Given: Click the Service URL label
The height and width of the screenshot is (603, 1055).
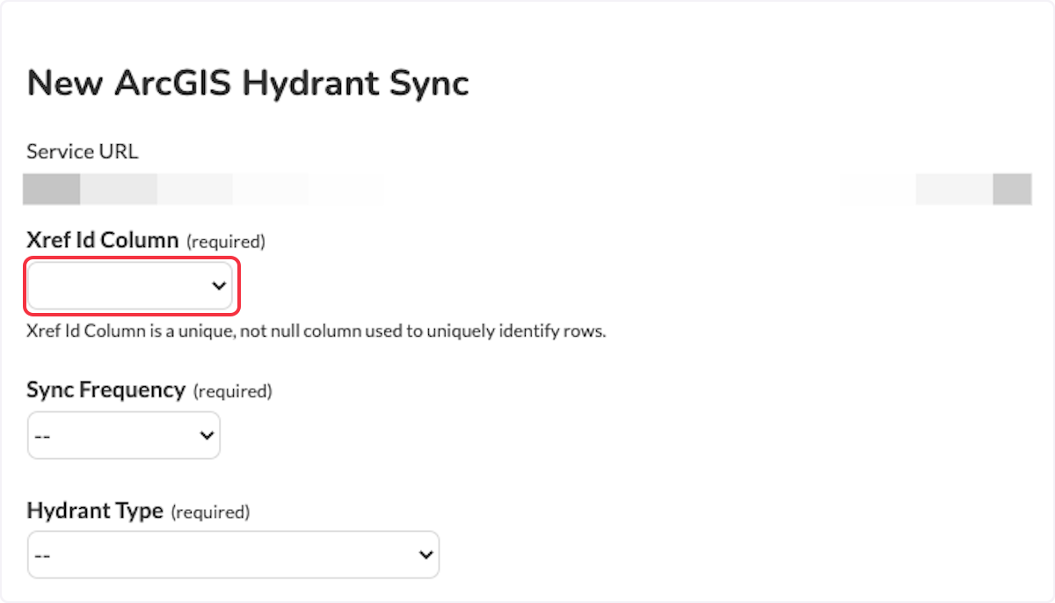Looking at the screenshot, I should pos(83,151).
